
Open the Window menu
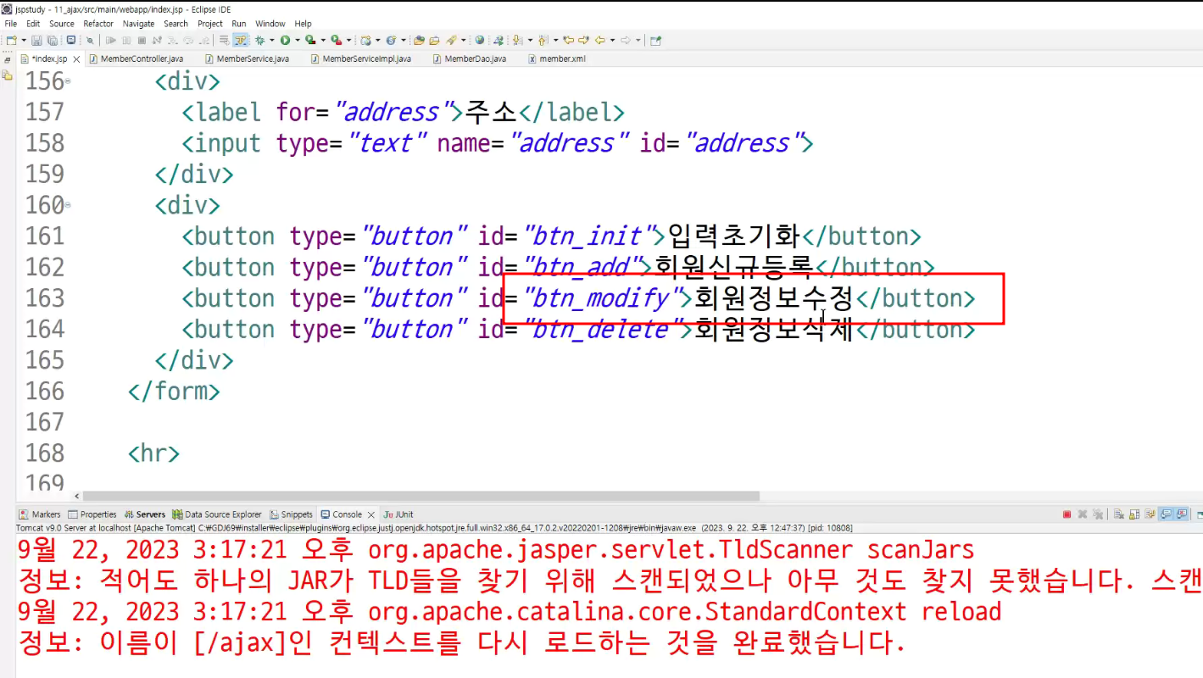[x=270, y=24]
